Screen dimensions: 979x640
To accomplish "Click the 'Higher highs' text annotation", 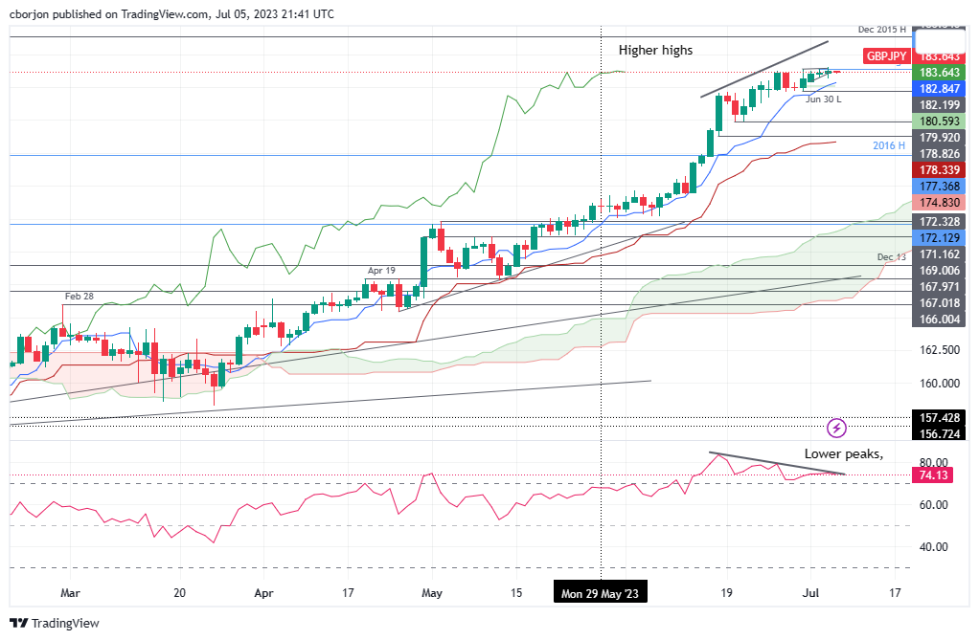I will tap(655, 50).
